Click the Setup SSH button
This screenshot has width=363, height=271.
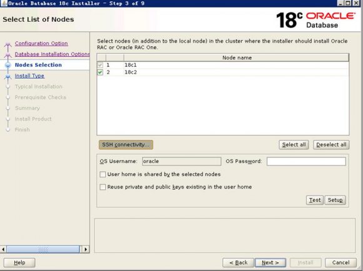(335, 200)
